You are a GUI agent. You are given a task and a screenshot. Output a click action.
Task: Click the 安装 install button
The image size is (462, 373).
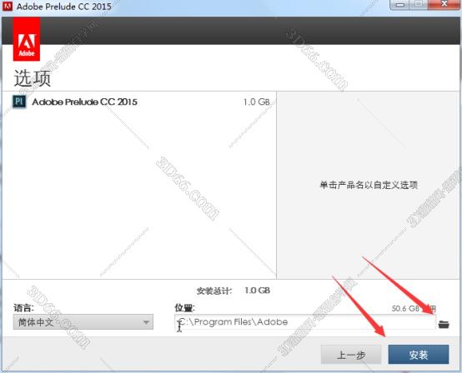419,355
